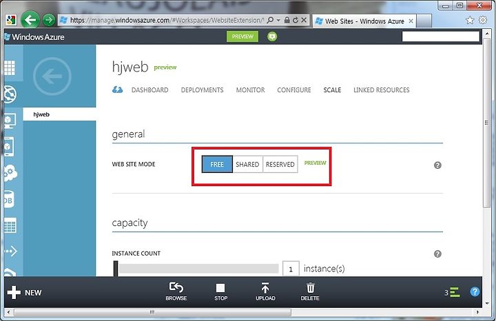The height and width of the screenshot is (321, 496).
Task: Open blue help question mark in command bar
Action: pos(475,291)
